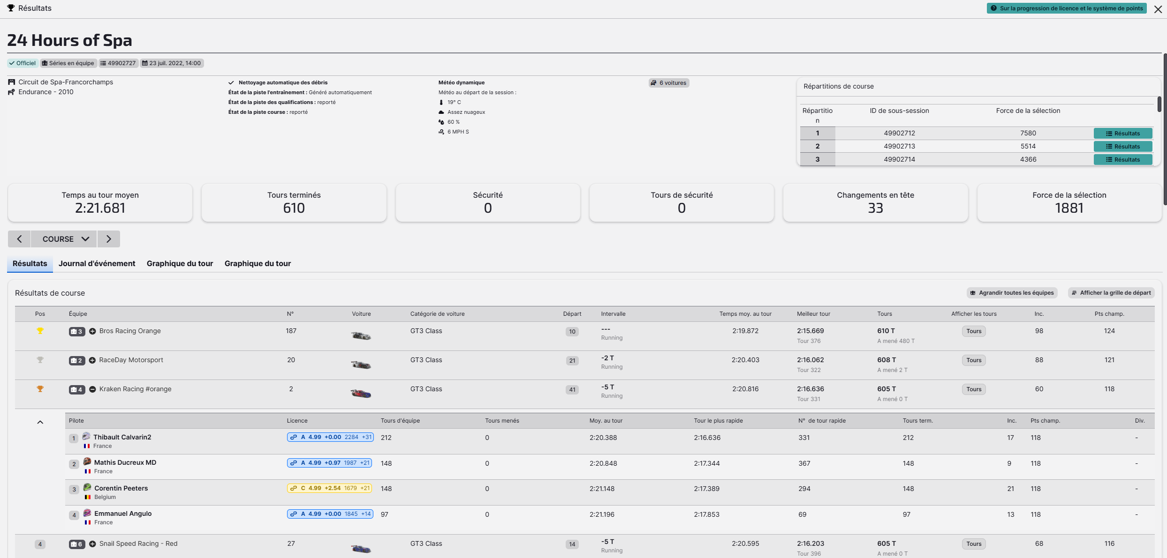Open the COURSE session dropdown
This screenshot has height=558, width=1167.
point(64,239)
